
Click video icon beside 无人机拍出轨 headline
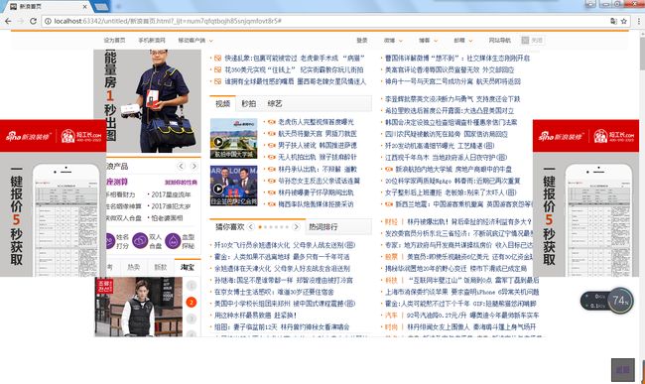coord(272,157)
